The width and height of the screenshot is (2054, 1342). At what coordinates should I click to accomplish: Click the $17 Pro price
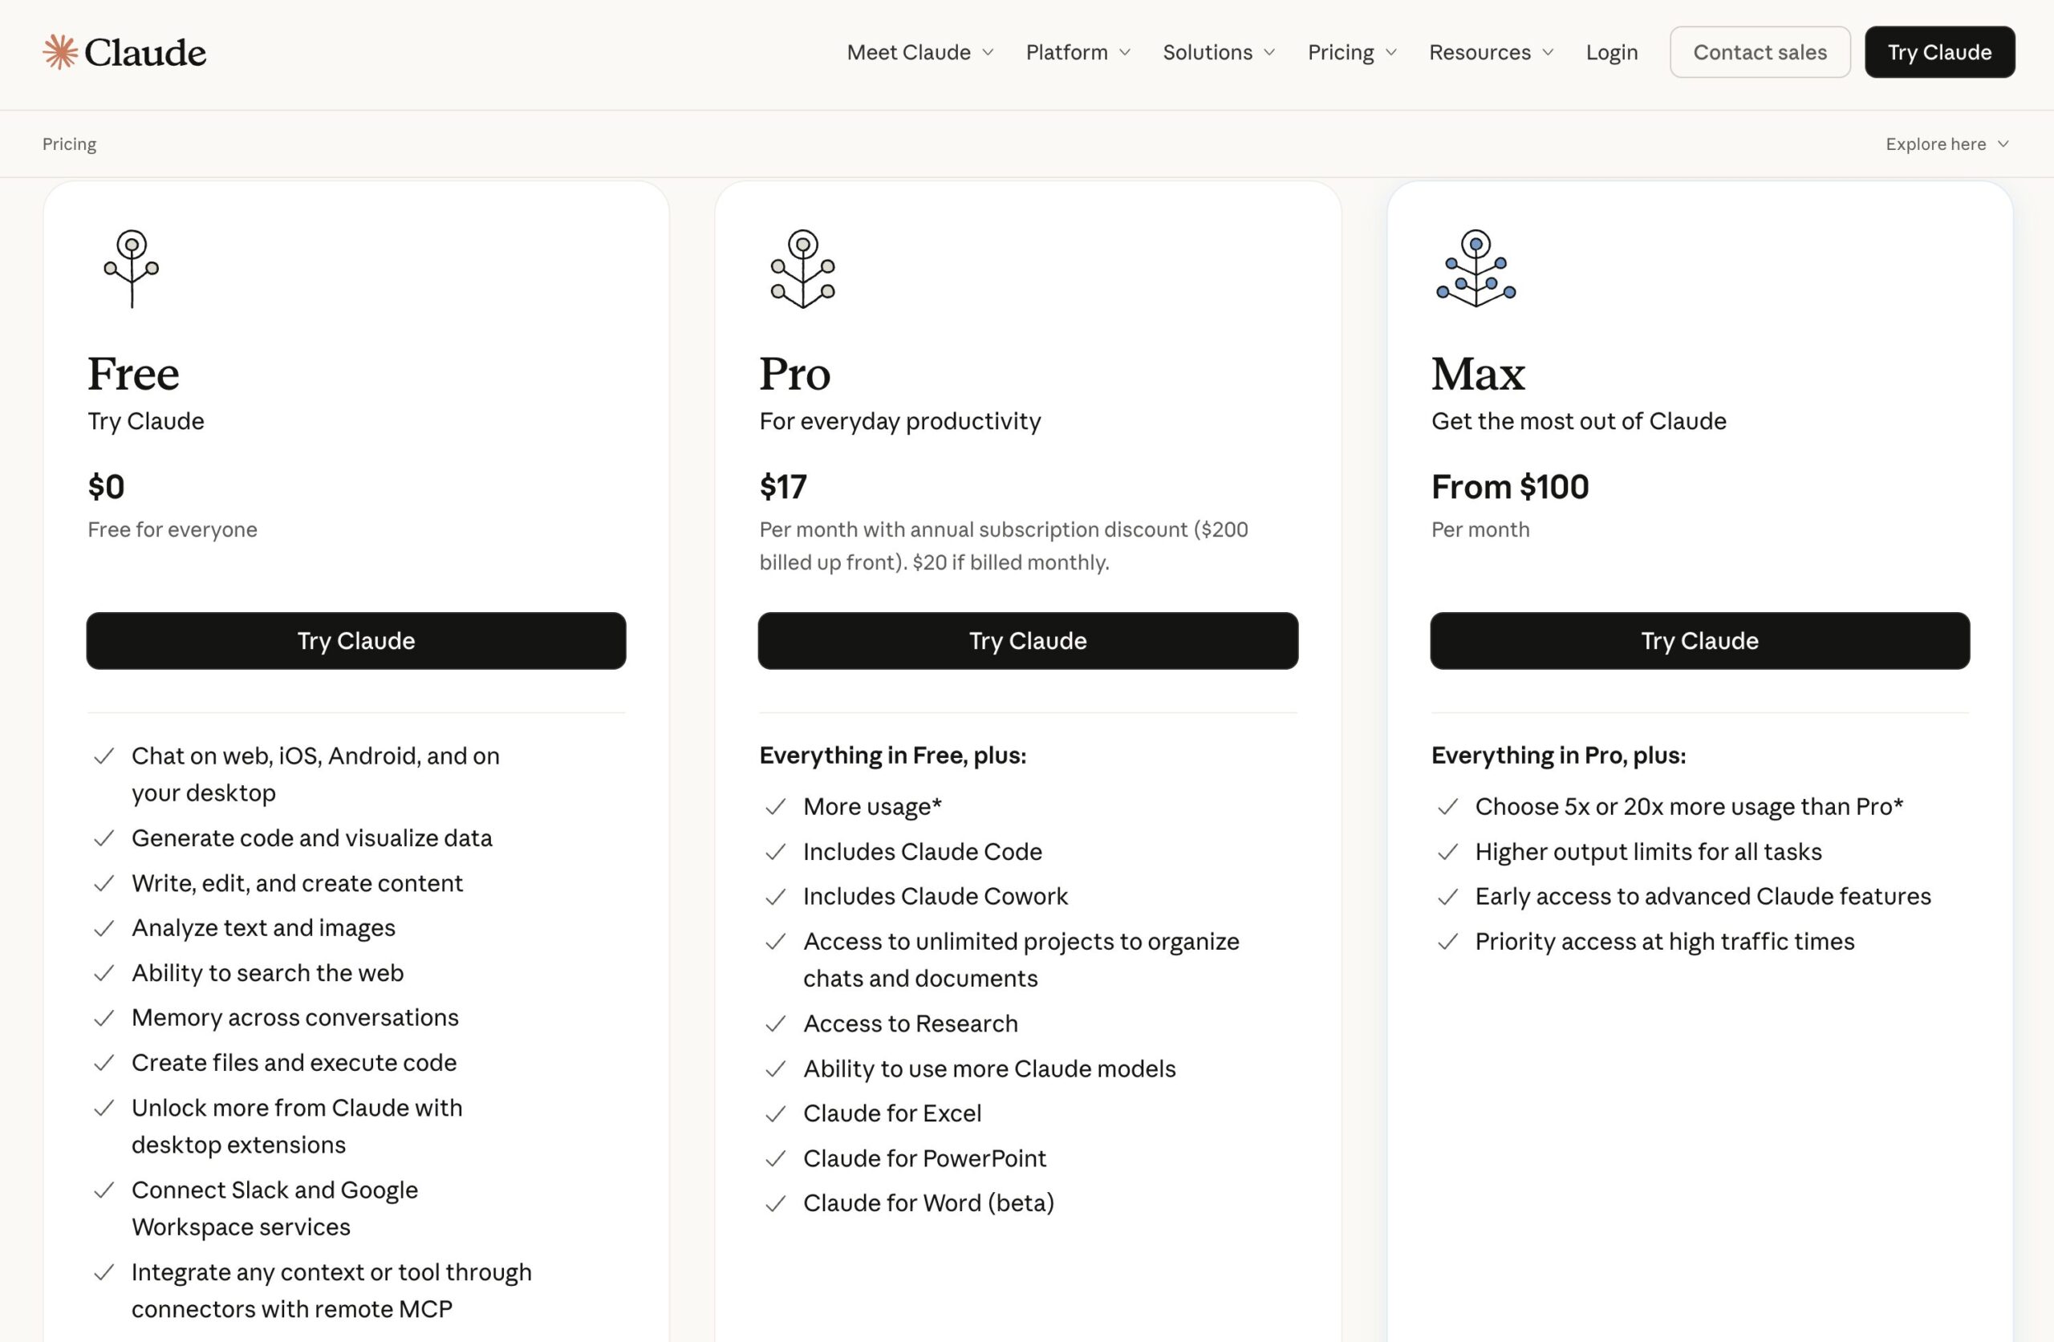pyautogui.click(x=783, y=487)
